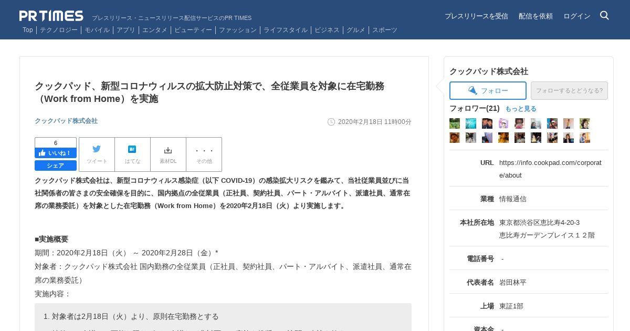This screenshot has width=630, height=331.
Task: Click representative name 岩田林平
Action: [x=513, y=283]
